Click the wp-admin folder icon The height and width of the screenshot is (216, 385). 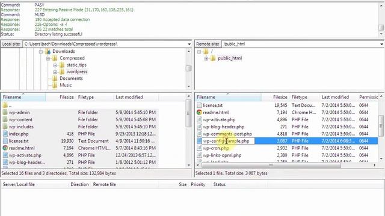point(5,112)
